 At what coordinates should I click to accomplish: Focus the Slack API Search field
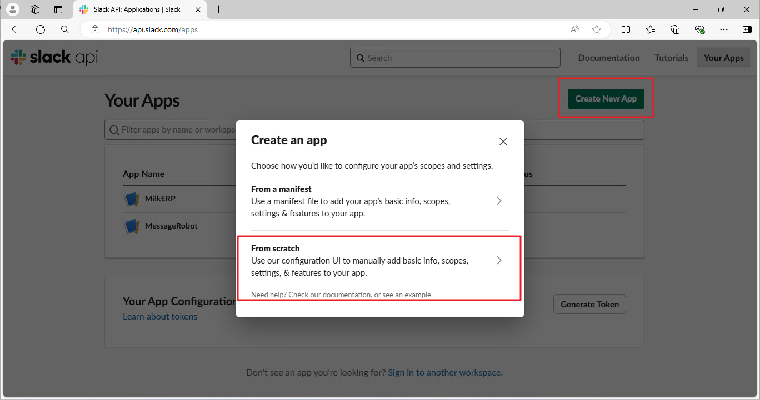pyautogui.click(x=455, y=58)
